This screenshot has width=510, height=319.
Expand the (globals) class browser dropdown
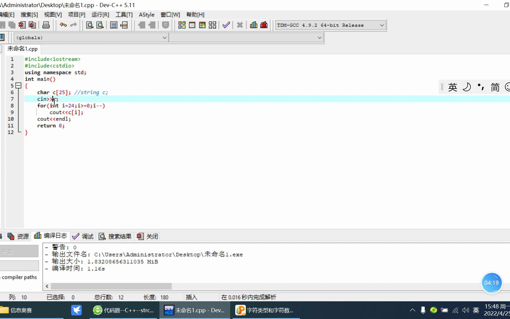point(165,38)
